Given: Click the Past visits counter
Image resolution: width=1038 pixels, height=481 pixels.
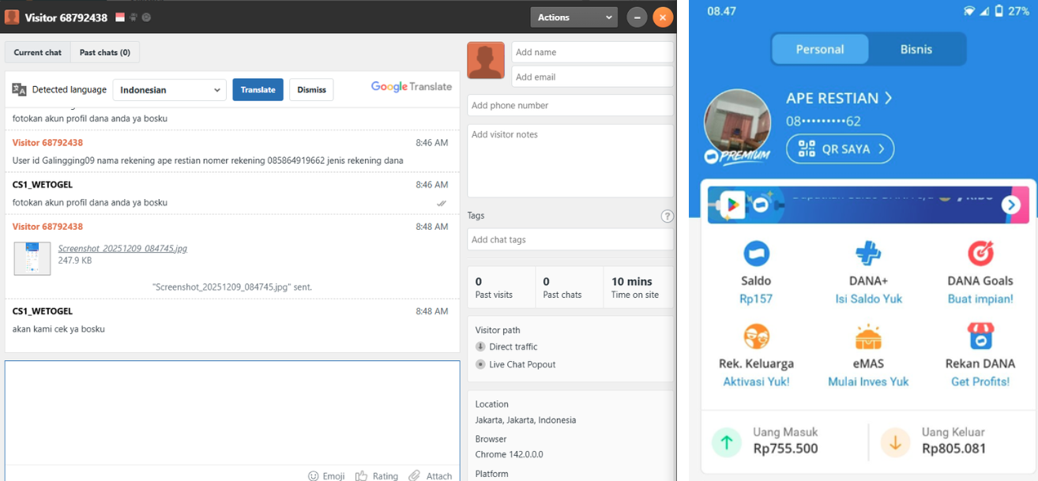Looking at the screenshot, I should pyautogui.click(x=501, y=287).
